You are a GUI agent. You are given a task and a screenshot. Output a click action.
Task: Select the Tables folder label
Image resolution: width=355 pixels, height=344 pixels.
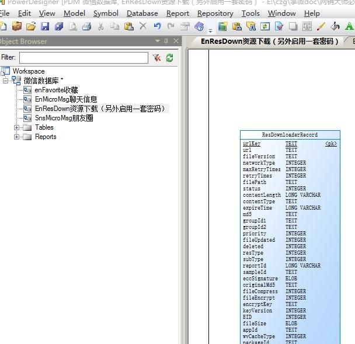44,127
